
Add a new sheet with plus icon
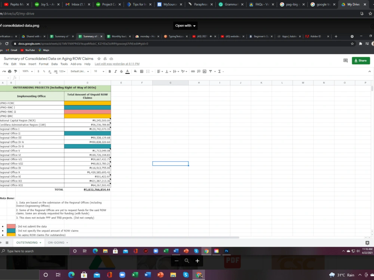1,243
